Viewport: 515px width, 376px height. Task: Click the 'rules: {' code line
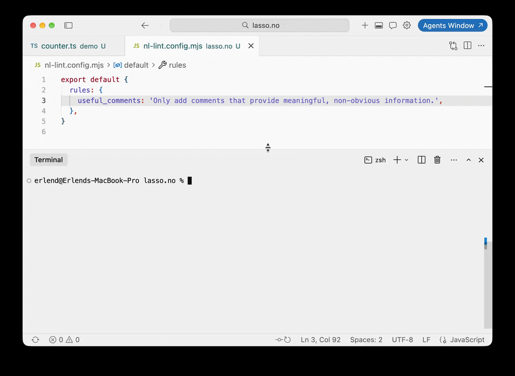[x=86, y=90]
